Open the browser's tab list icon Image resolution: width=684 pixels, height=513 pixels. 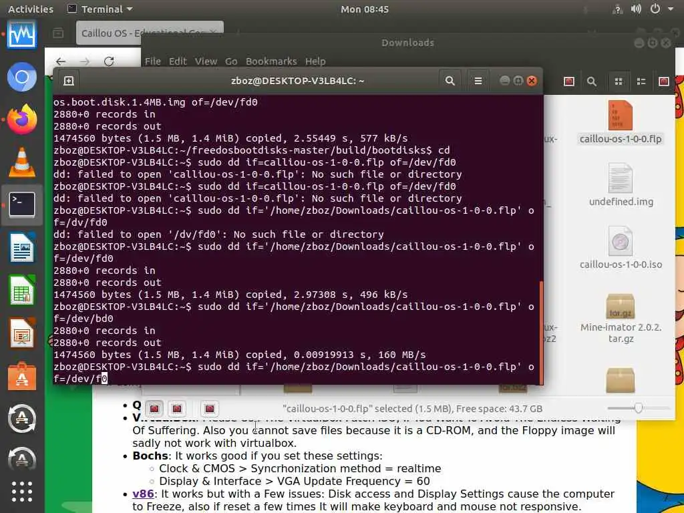[58, 33]
